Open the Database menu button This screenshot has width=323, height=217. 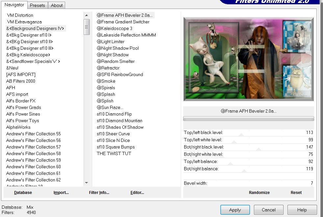pos(23,192)
